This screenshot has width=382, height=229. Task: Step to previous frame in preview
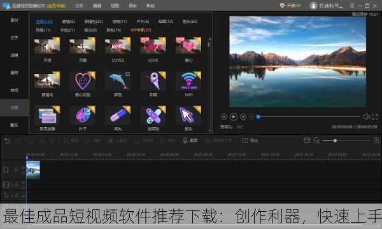click(223, 117)
